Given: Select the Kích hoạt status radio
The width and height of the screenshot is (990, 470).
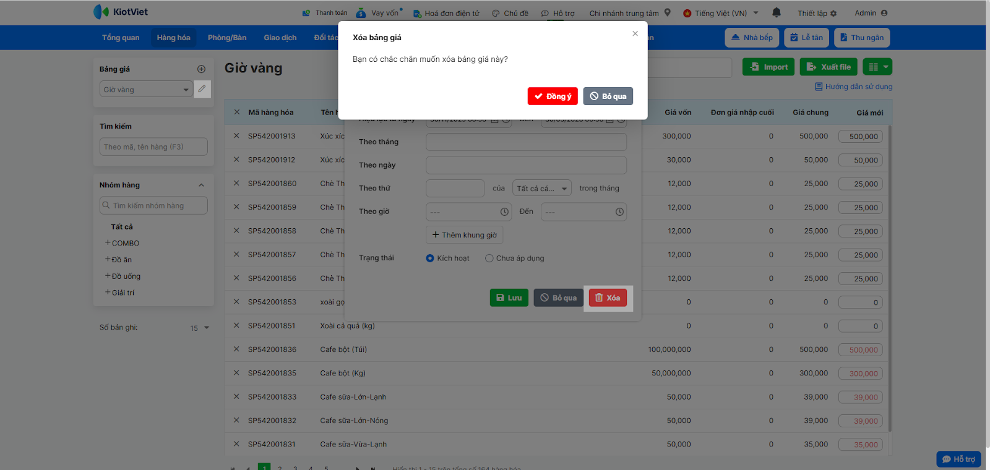Looking at the screenshot, I should pyautogui.click(x=430, y=258).
